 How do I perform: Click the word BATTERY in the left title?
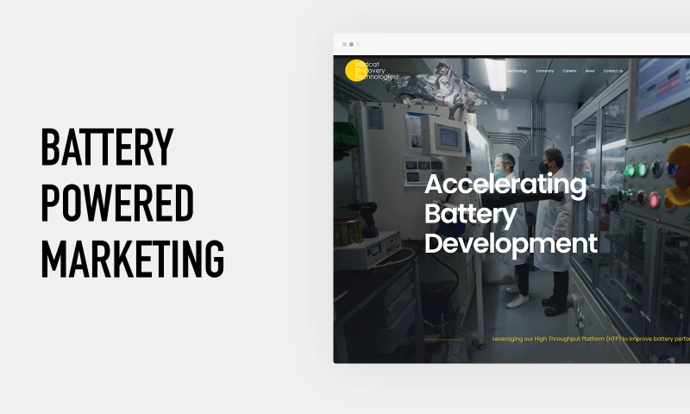[x=107, y=147]
